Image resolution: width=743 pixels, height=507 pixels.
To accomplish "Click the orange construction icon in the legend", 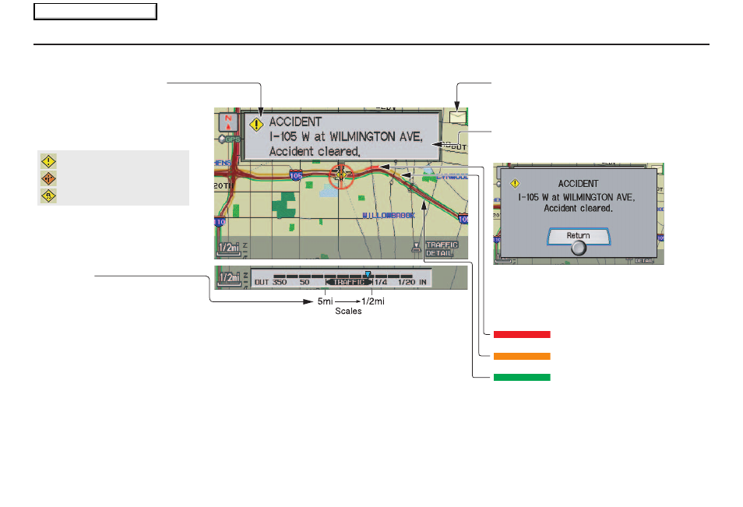I will (48, 178).
